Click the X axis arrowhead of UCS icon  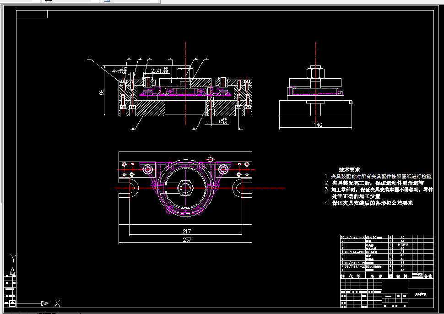pyautogui.click(x=45, y=303)
